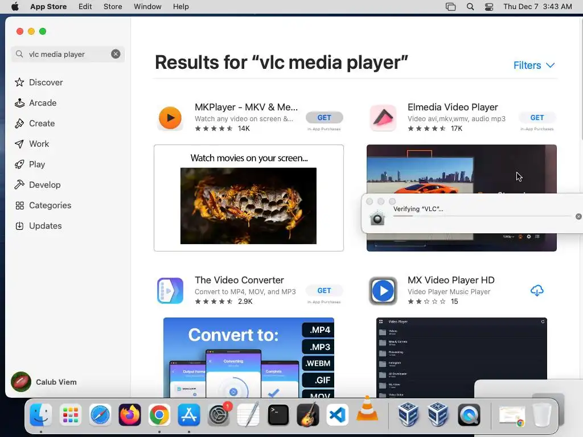Cancel verifying VLC progress

(578, 216)
